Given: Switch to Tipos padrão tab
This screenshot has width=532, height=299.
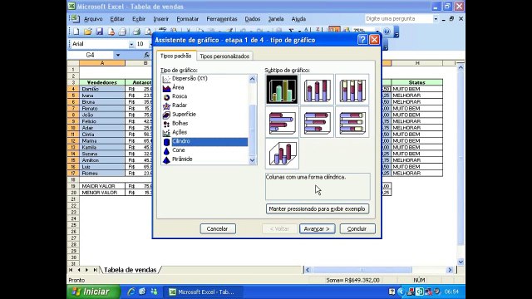Looking at the screenshot, I should tap(175, 56).
